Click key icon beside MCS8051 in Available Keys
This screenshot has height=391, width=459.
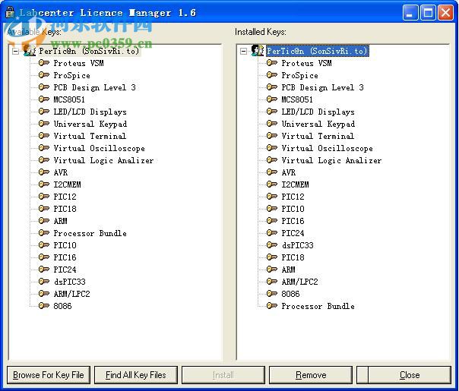click(44, 99)
